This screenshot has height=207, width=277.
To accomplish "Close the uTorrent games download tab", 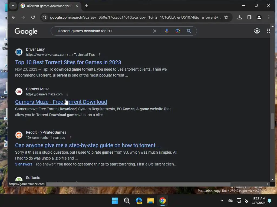I will click(77, 6).
